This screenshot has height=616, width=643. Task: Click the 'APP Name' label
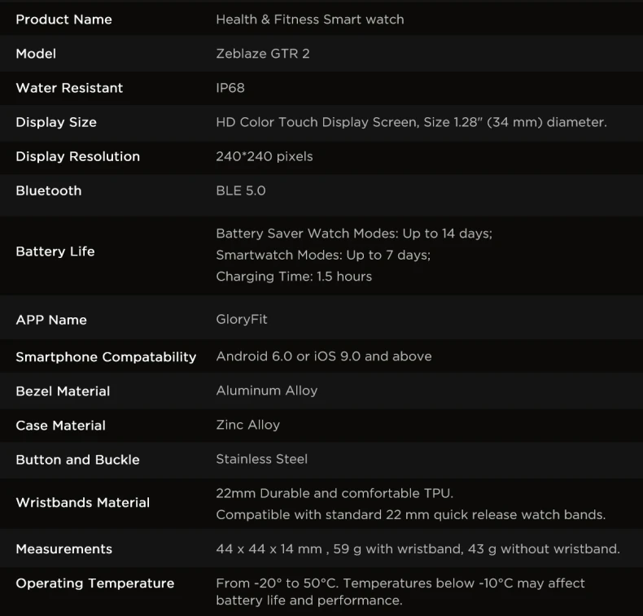pyautogui.click(x=51, y=320)
